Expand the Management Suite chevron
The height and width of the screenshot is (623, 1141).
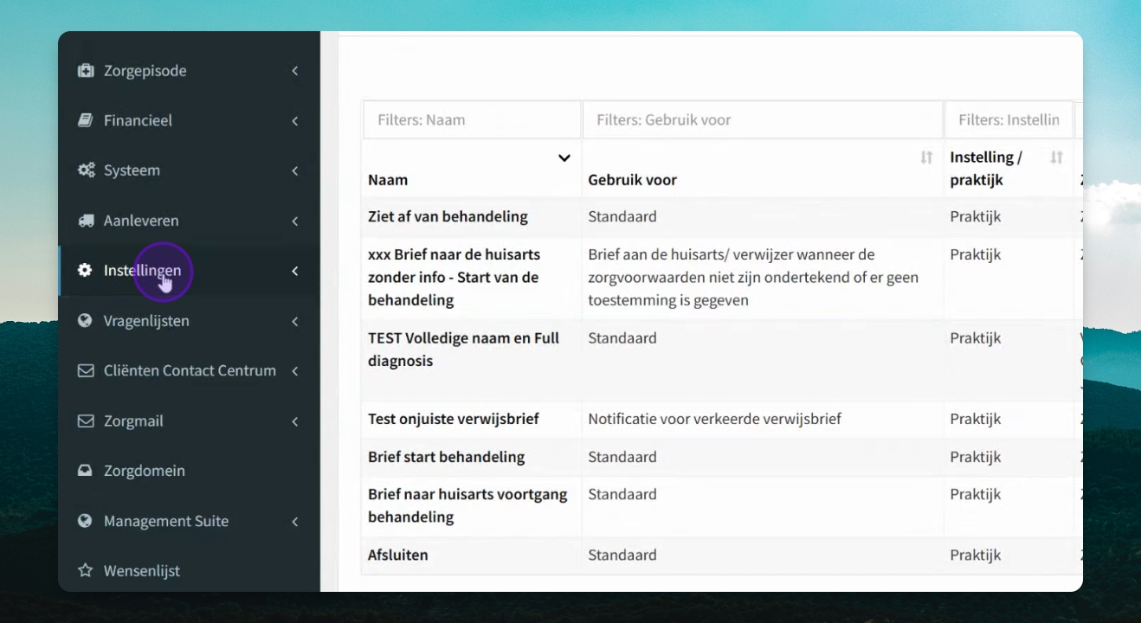pos(294,521)
